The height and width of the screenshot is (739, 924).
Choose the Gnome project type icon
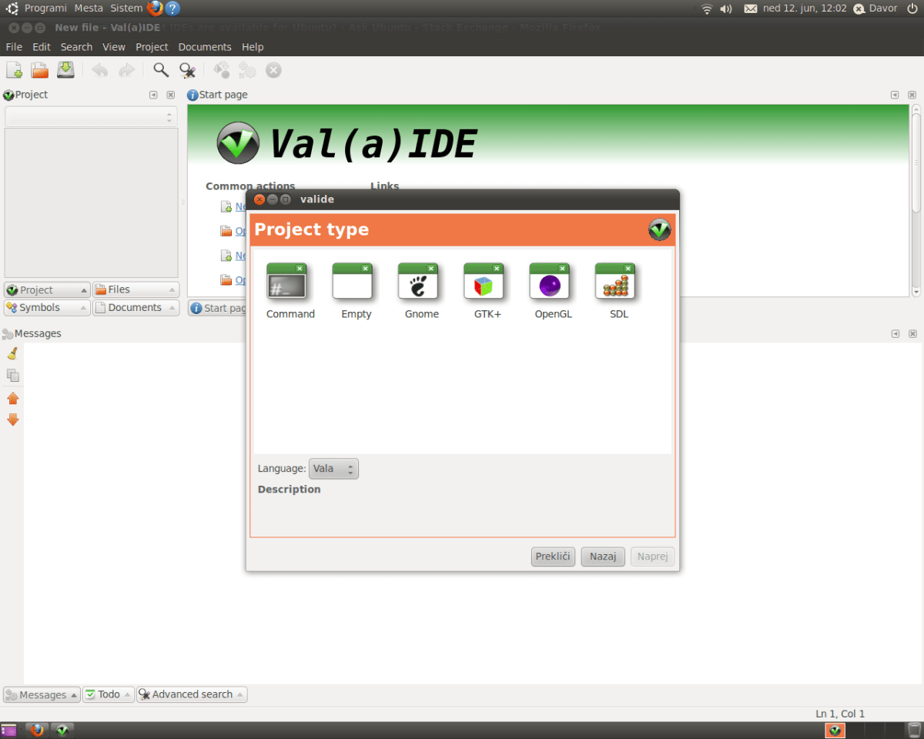click(x=418, y=282)
